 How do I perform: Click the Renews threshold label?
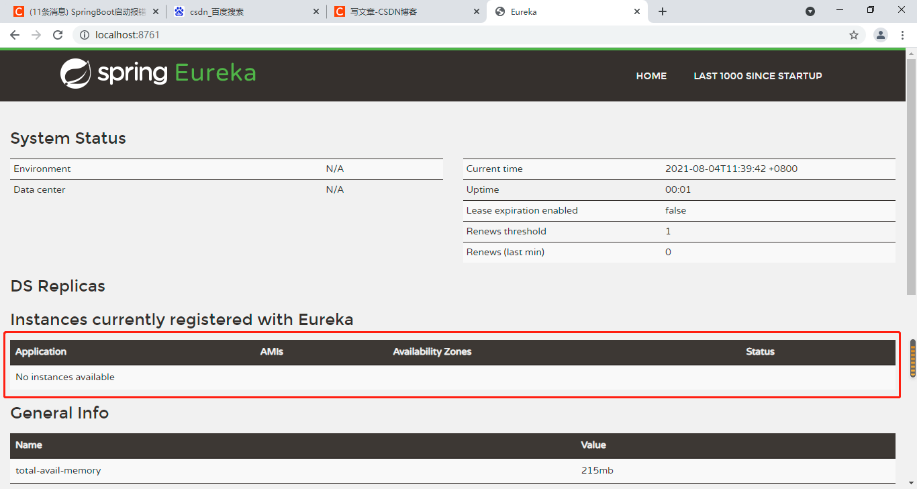pos(506,231)
